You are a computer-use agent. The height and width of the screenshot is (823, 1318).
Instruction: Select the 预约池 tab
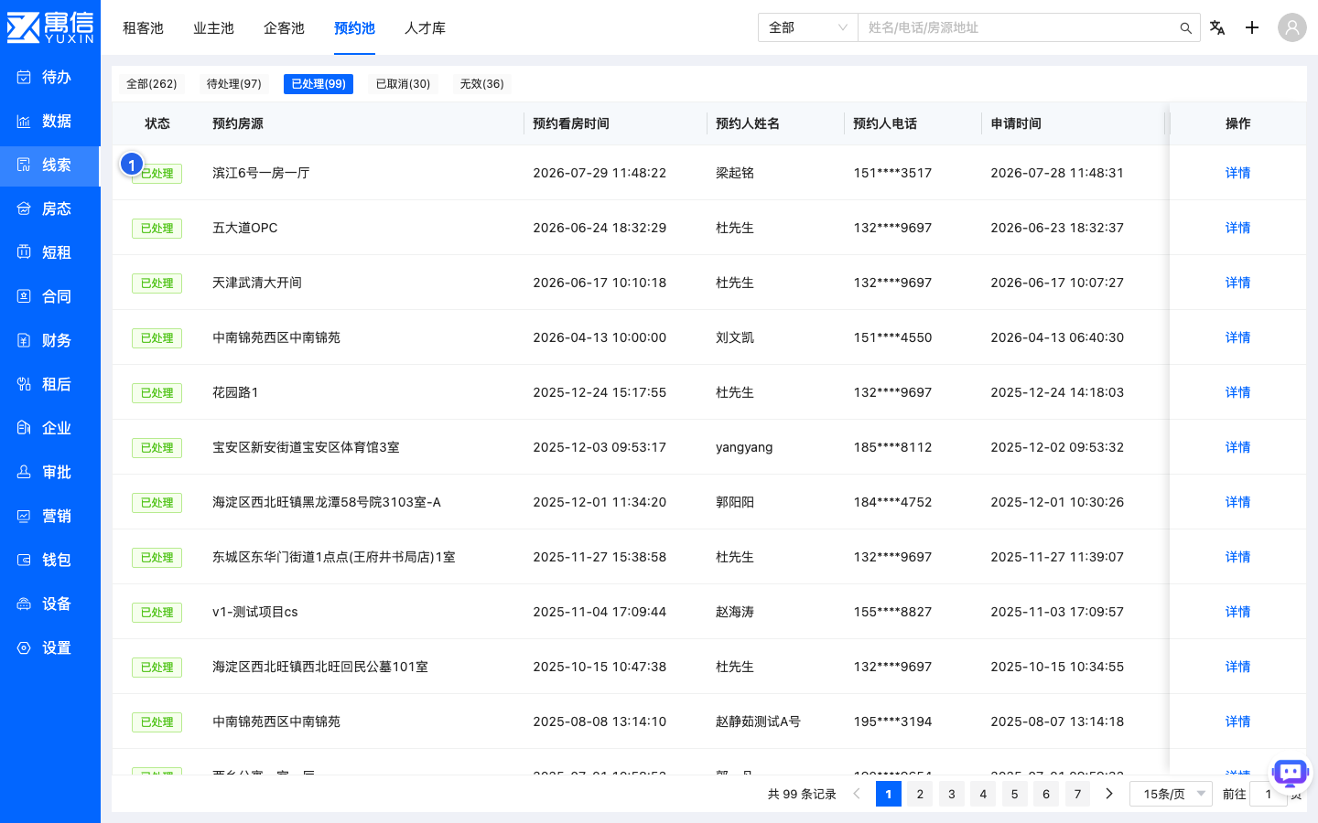tap(354, 28)
